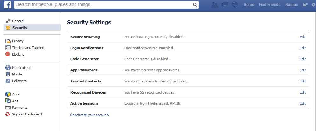Click the privacy shortcuts lock icon

pyautogui.click(x=305, y=5)
